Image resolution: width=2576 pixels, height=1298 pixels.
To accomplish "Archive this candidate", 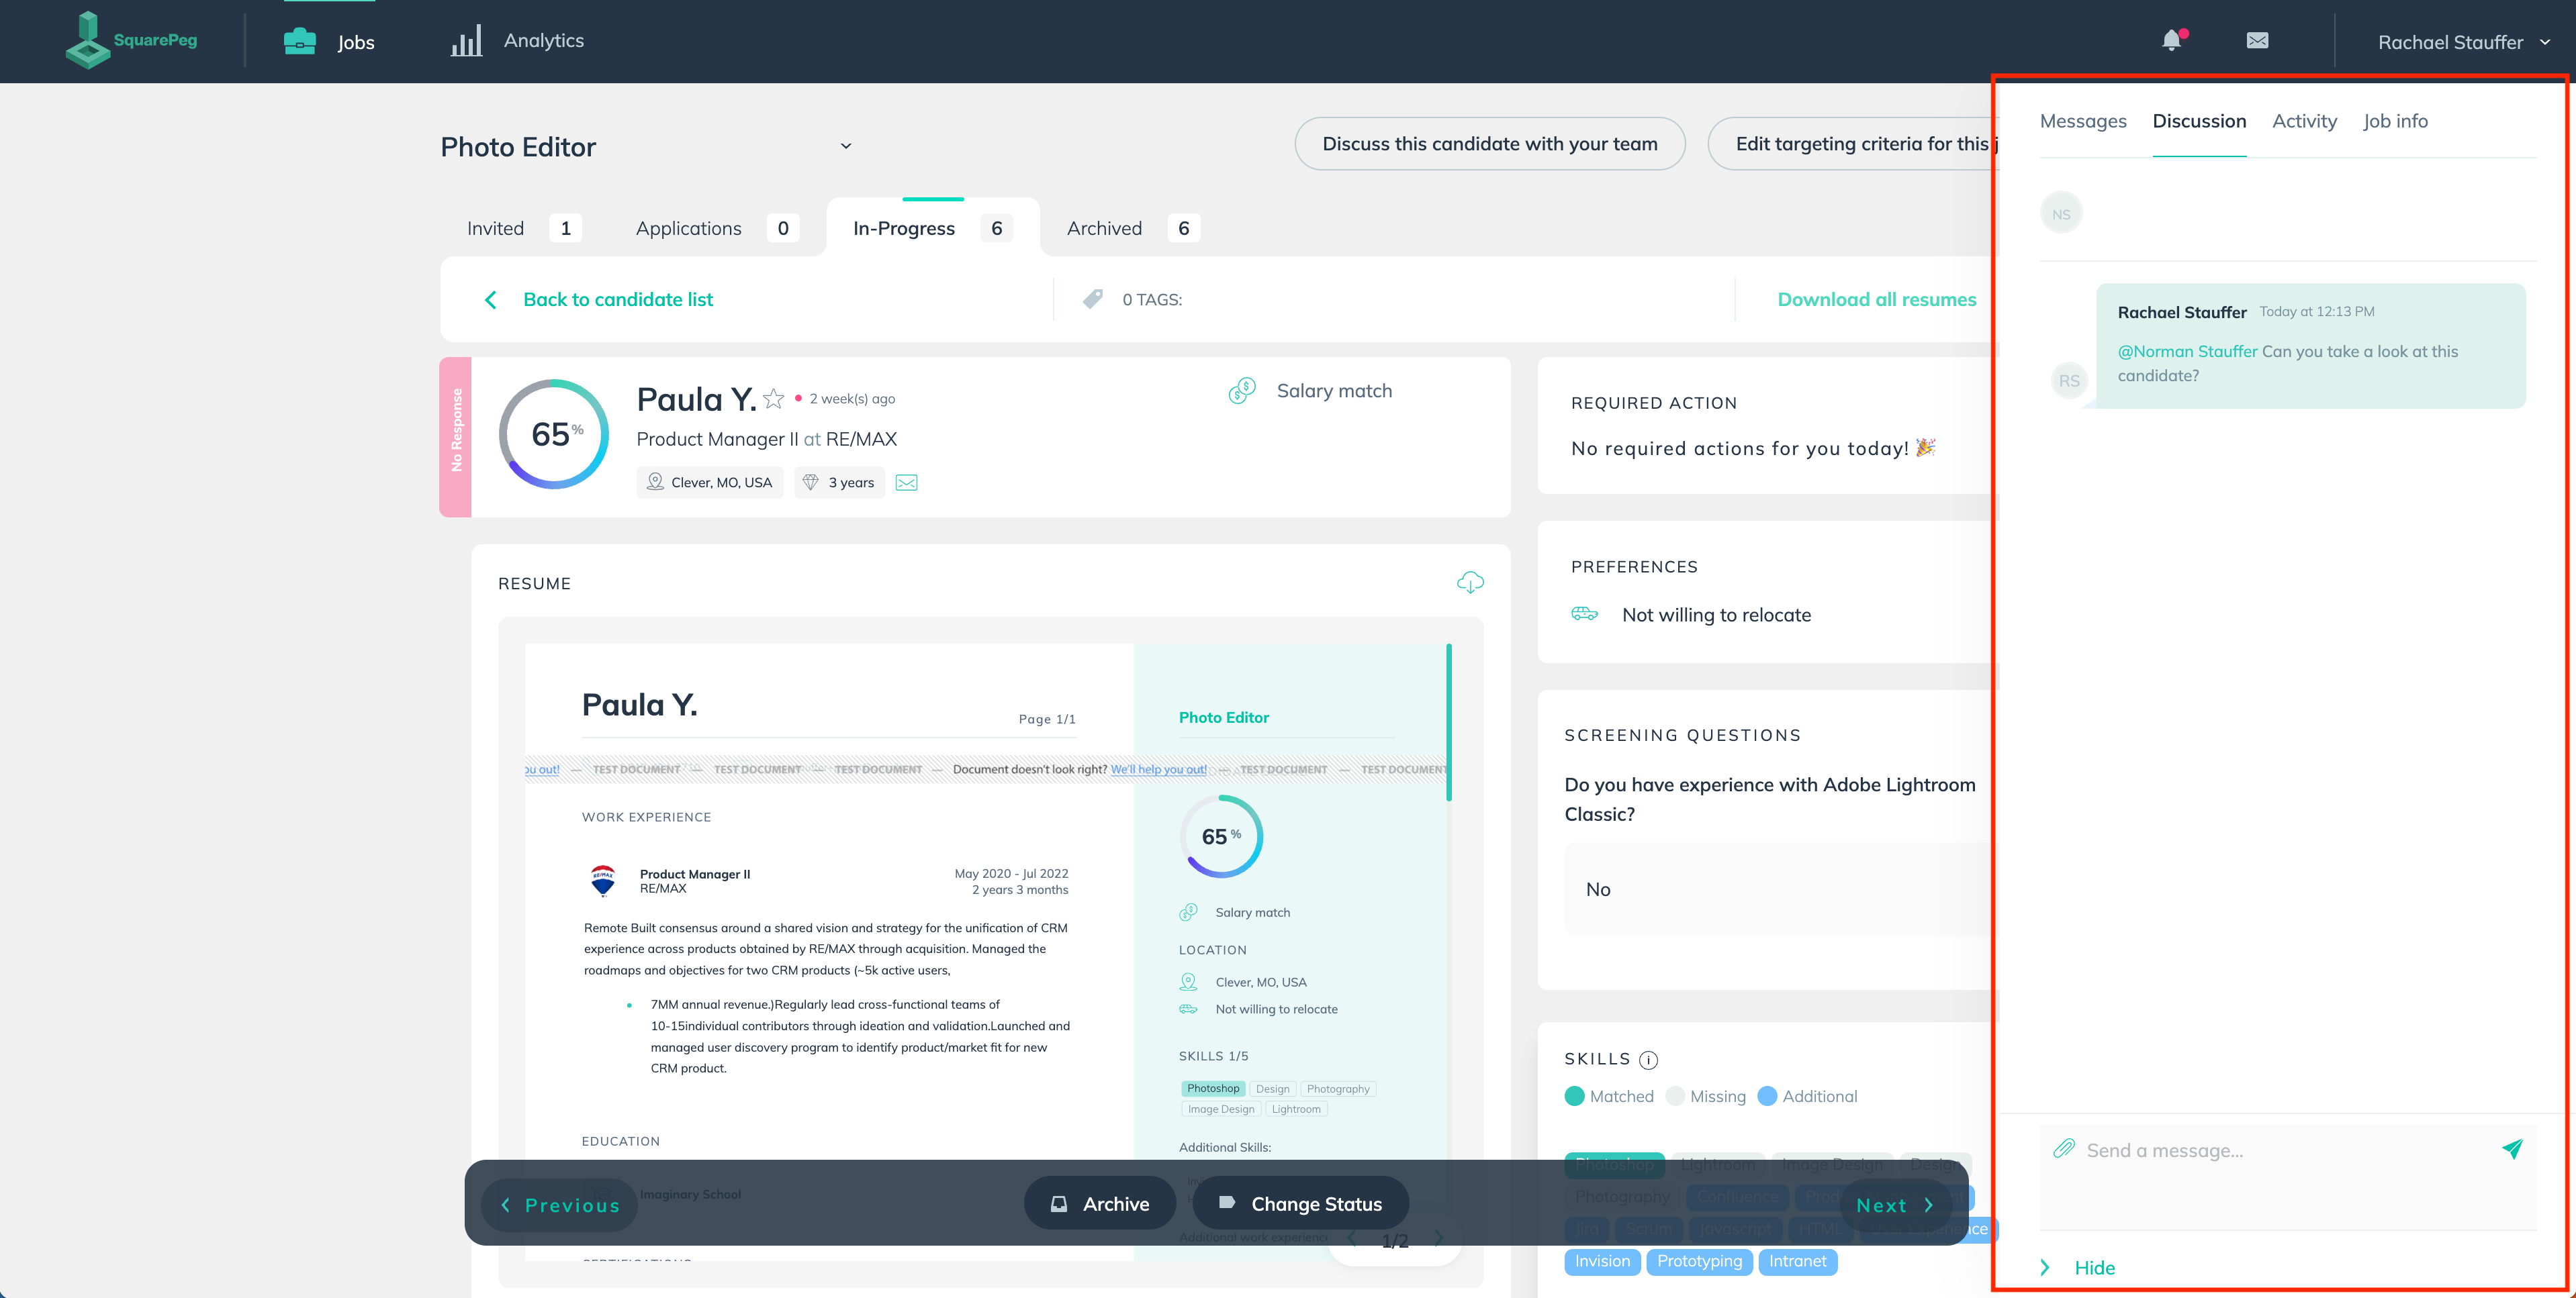I will coord(1099,1204).
